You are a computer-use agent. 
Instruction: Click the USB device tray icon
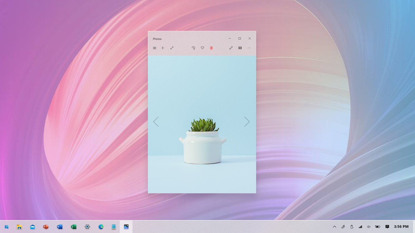coord(352,227)
